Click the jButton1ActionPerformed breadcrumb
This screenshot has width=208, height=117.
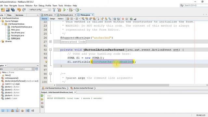click(84, 88)
